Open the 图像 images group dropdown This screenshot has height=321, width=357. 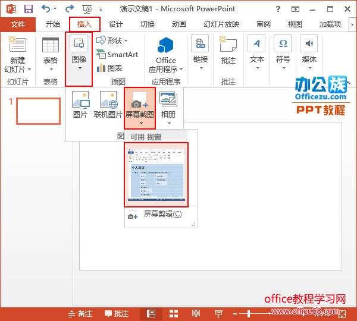click(x=79, y=59)
